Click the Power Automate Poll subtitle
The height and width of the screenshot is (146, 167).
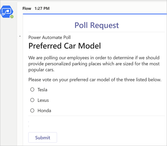click(49, 38)
